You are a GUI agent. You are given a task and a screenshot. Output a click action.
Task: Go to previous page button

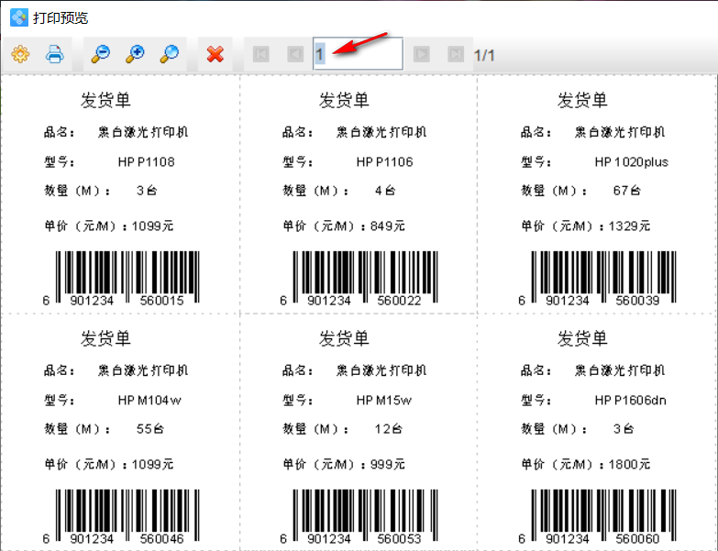click(x=295, y=54)
